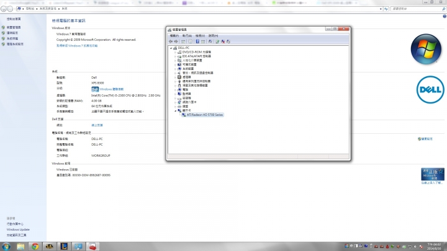
Task: Click the Disable device toolbar icon
Action: click(228, 42)
